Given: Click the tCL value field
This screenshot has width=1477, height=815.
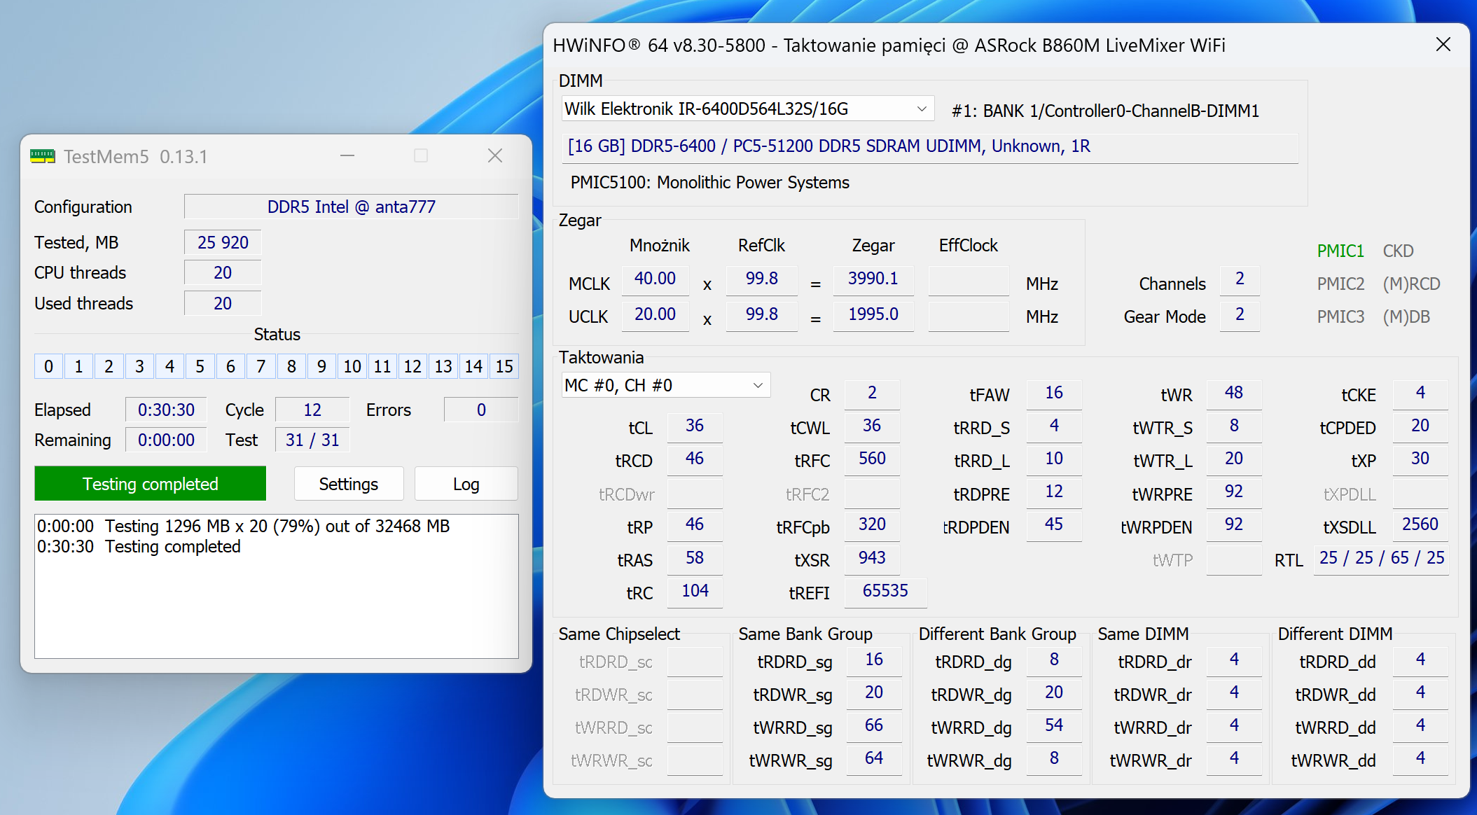Looking at the screenshot, I should pos(694,426).
